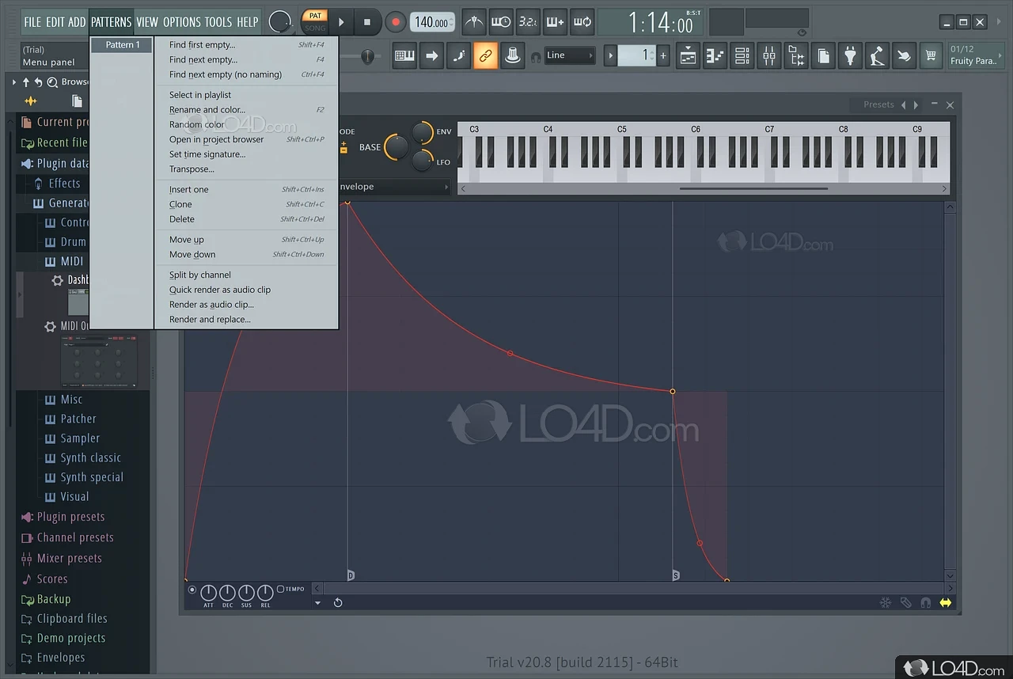Open the playlist window icon
The width and height of the screenshot is (1013, 679).
pos(688,55)
